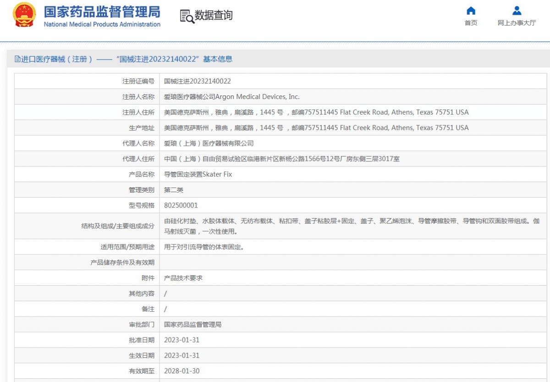The image size is (550, 382).
Task: Select model number 802500001
Action: point(181,205)
